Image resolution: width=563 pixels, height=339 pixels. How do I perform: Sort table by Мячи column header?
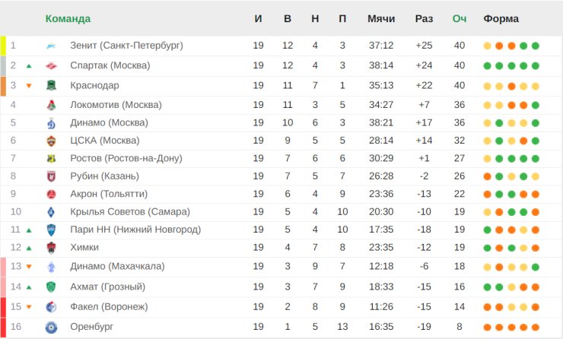click(380, 18)
